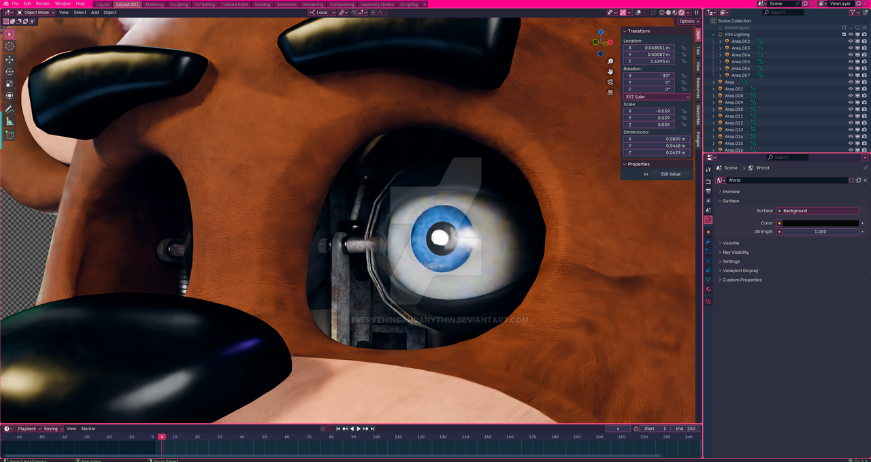Open the Object properties tab icon

point(708,232)
